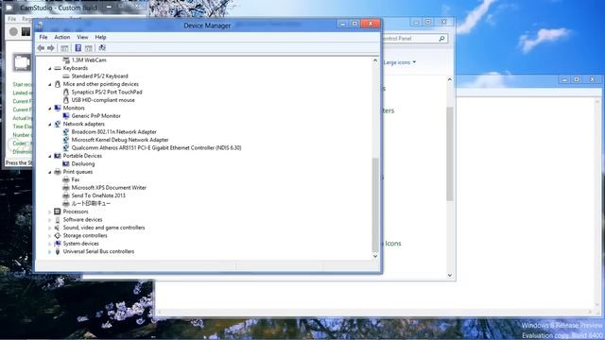Click the Fax printer icon
Screen dimensions: 605x340
click(66, 179)
